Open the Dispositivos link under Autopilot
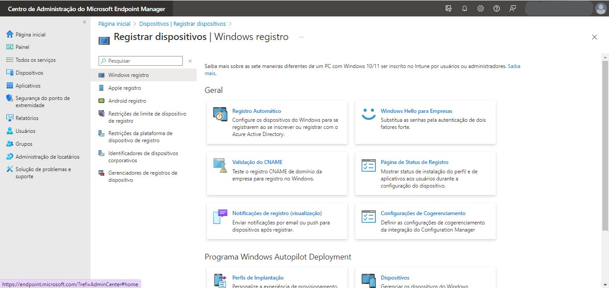Viewport: 609px width, 288px height. pos(395,278)
